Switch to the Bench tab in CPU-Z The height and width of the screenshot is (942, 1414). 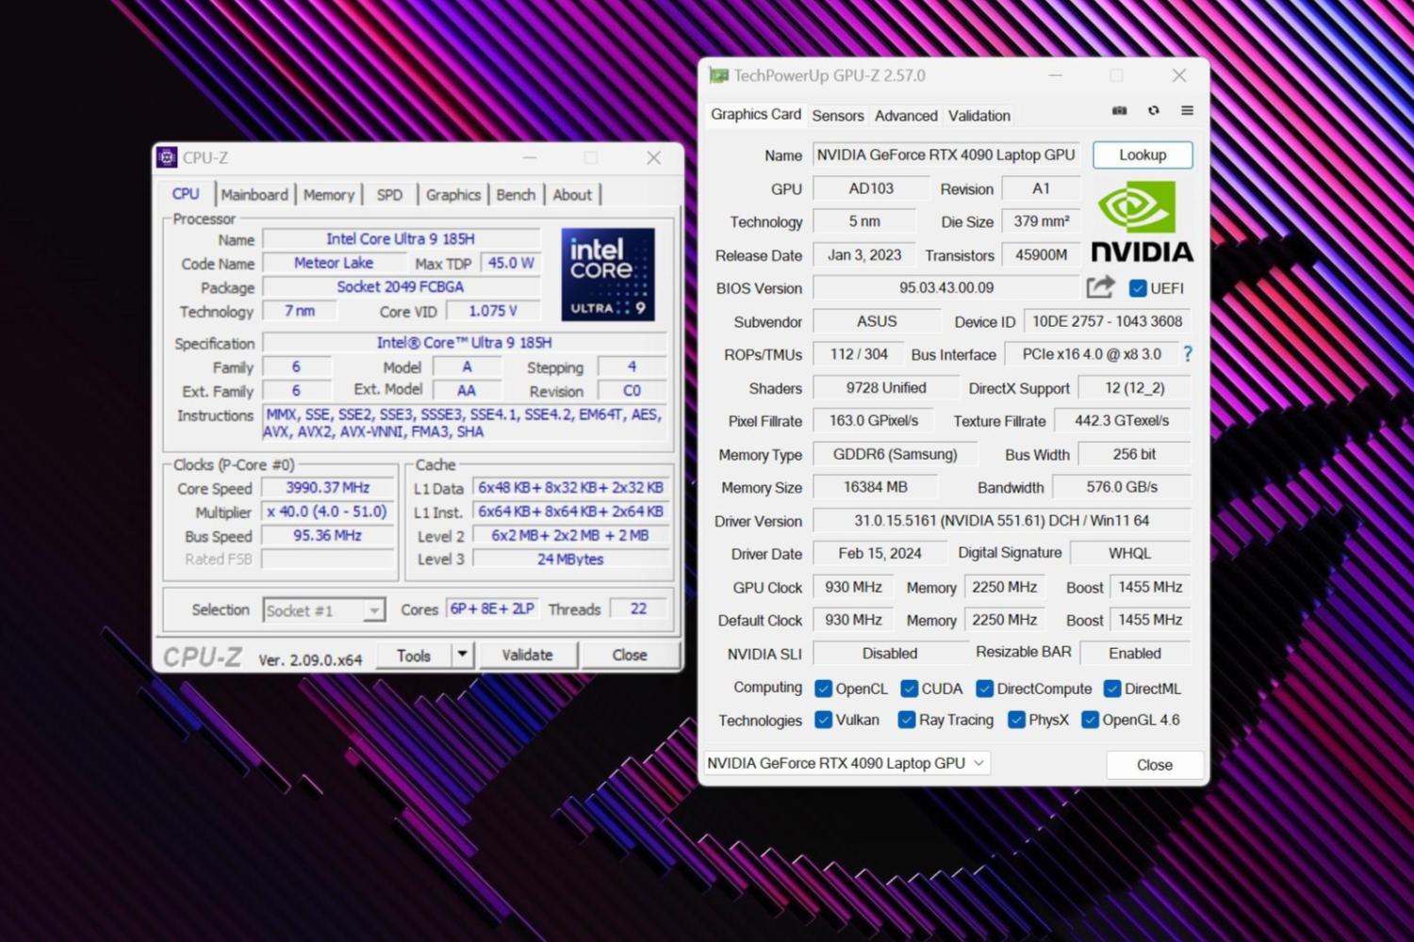tap(516, 194)
